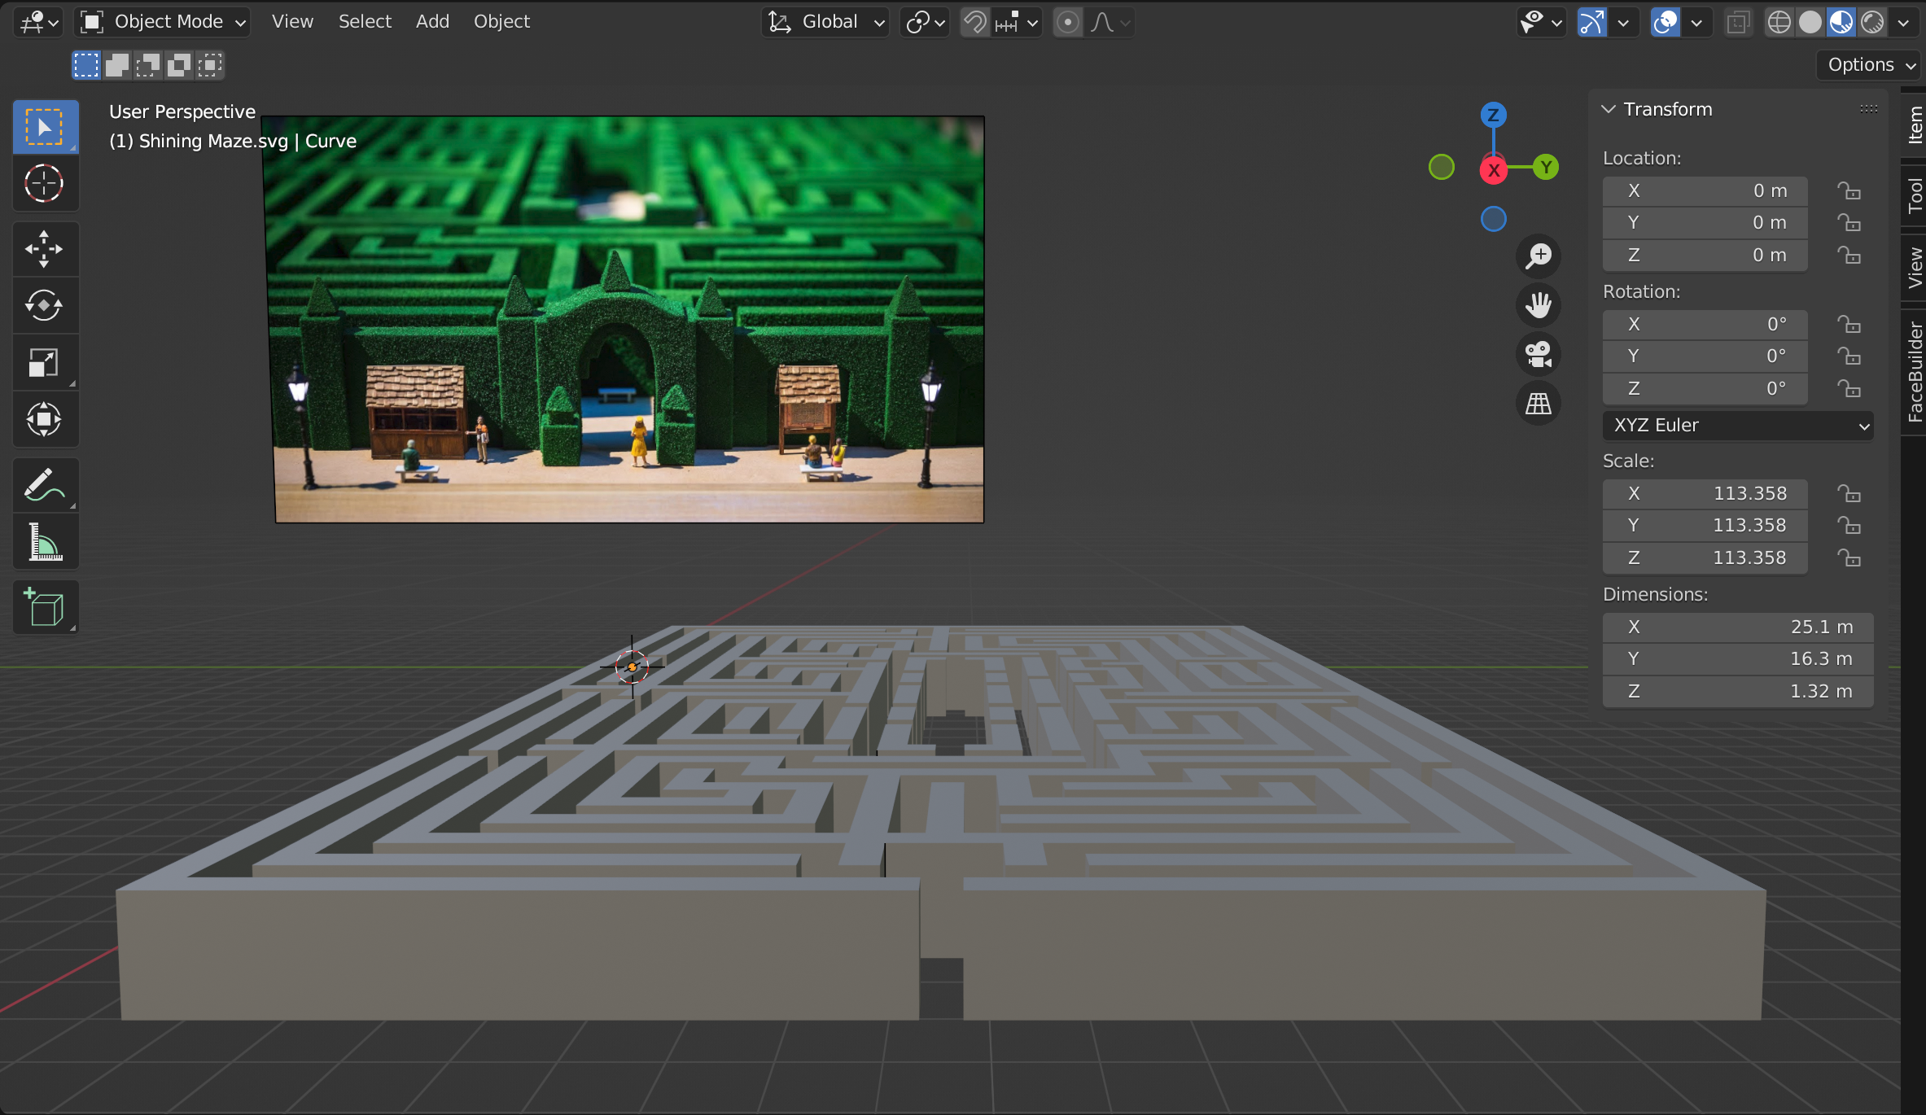The height and width of the screenshot is (1115, 1926).
Task: Select the Select Box tool
Action: pos(45,127)
